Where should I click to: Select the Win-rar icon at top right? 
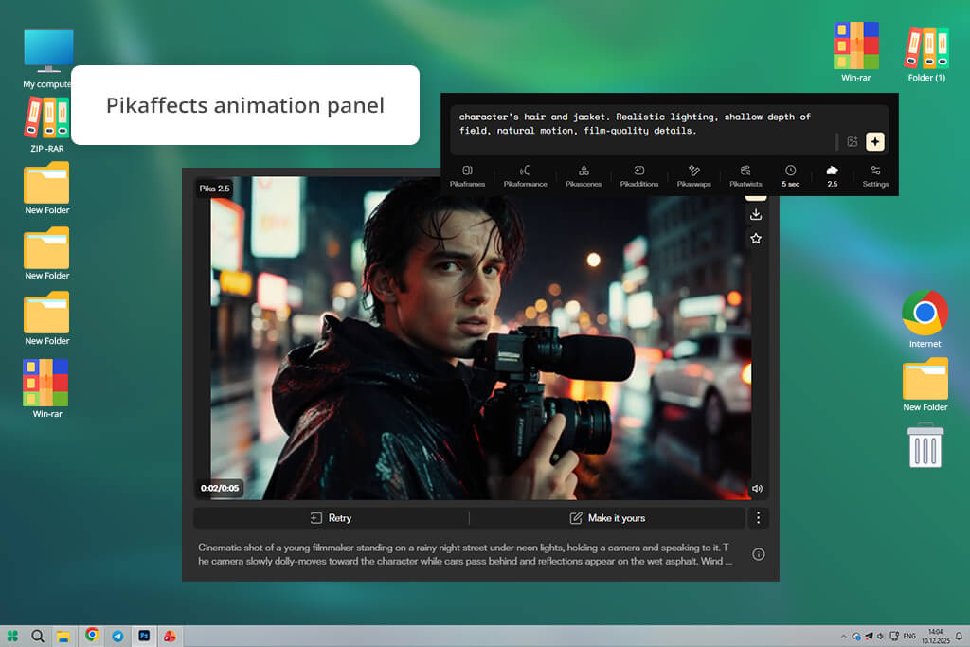pyautogui.click(x=855, y=52)
